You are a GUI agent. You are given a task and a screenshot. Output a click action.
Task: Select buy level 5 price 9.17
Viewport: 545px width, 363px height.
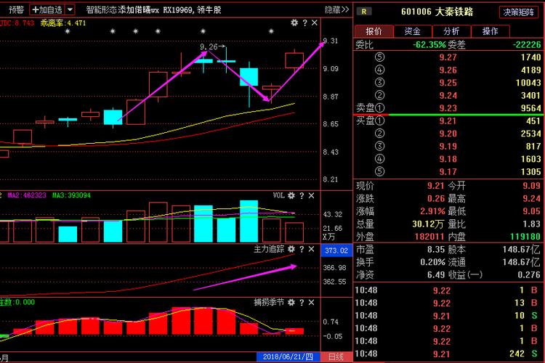coord(448,171)
